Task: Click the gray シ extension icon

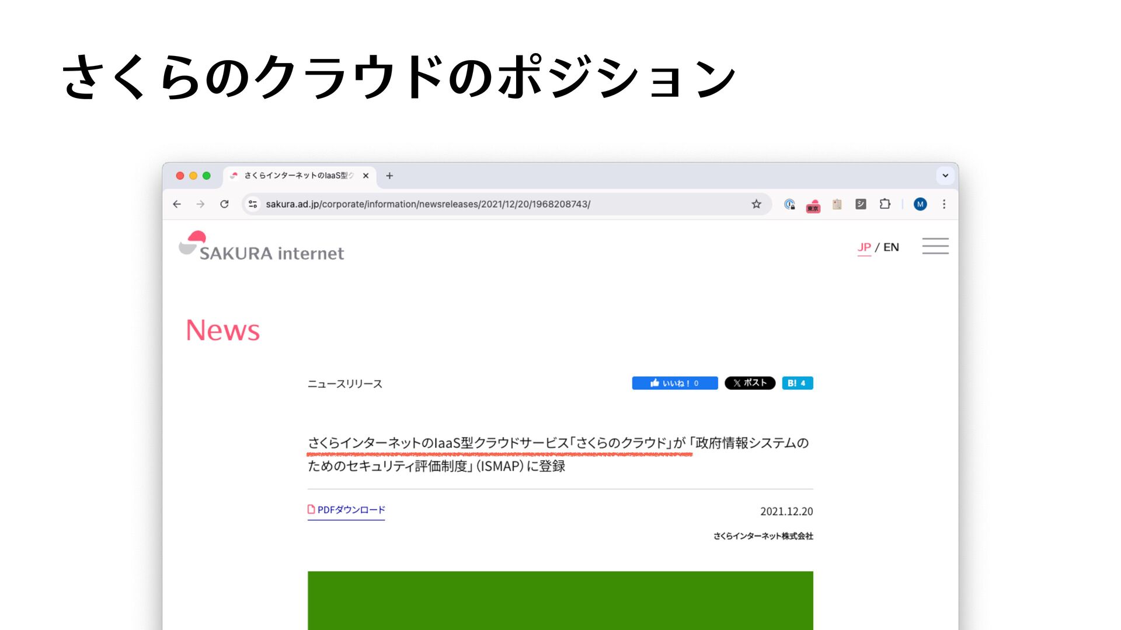Action: point(861,204)
